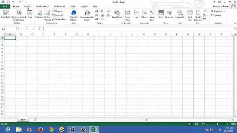
Task: Insert a Hyperlink
Action: pyautogui.click(x=180, y=14)
